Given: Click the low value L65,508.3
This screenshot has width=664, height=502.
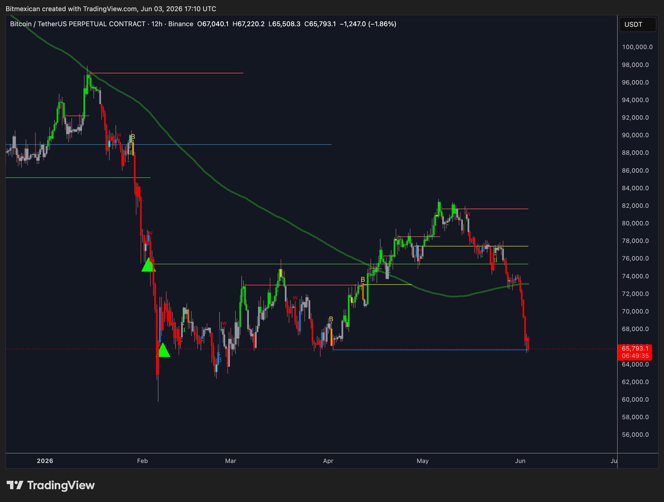Looking at the screenshot, I should [284, 24].
